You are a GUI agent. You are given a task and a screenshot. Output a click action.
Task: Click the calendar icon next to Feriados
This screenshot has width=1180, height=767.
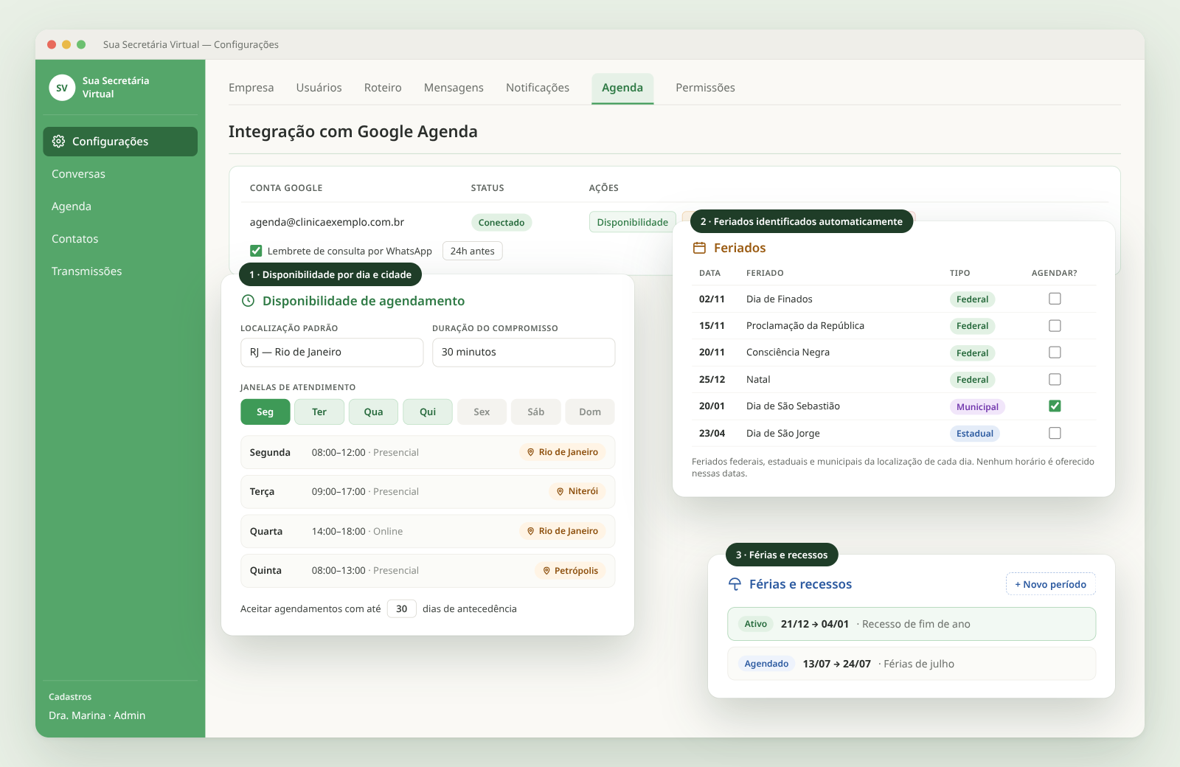699,248
